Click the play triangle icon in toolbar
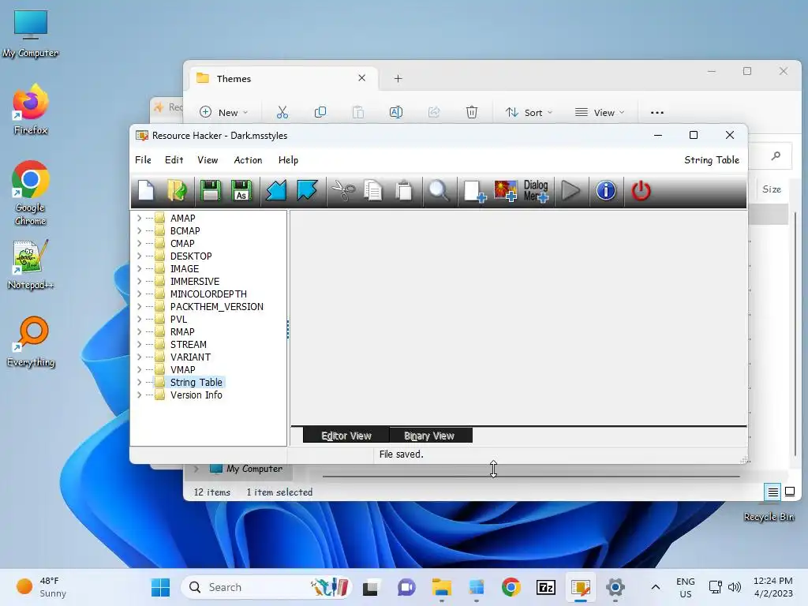Viewport: 808px width, 606px height. 570,191
